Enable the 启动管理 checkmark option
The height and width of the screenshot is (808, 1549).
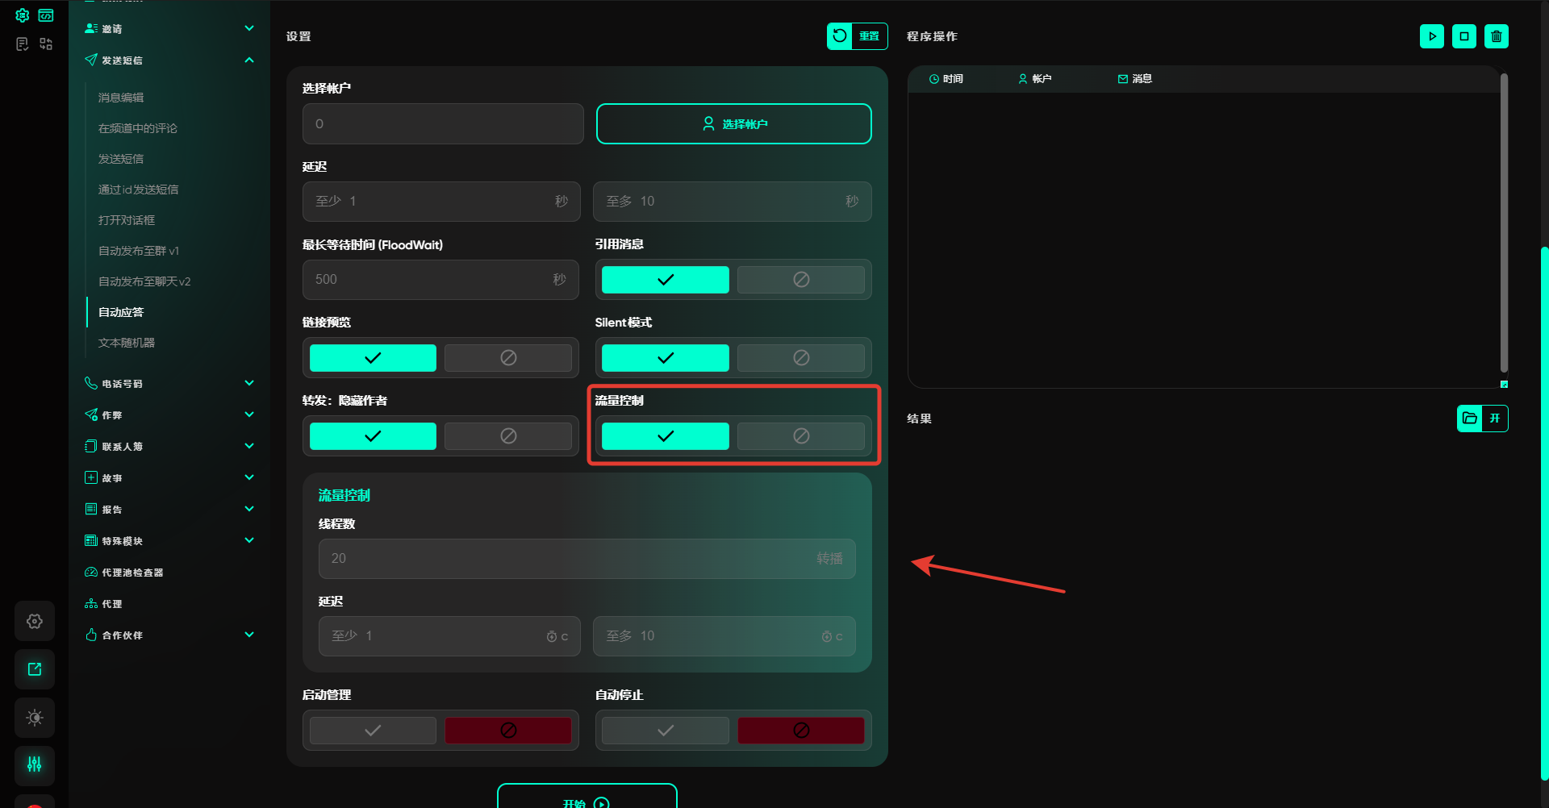[x=373, y=731]
